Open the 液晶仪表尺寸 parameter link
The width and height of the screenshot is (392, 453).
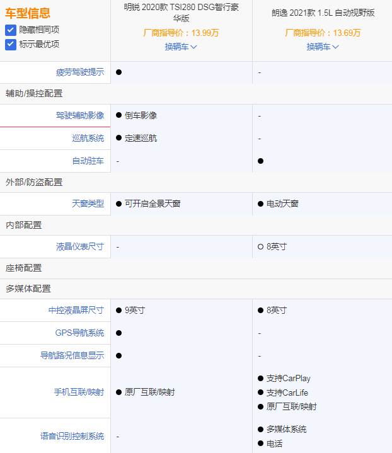tap(79, 246)
